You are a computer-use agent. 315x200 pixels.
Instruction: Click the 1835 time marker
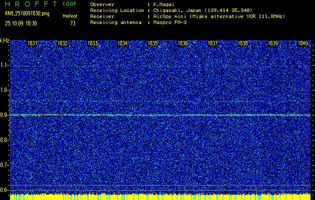pyautogui.click(x=153, y=44)
